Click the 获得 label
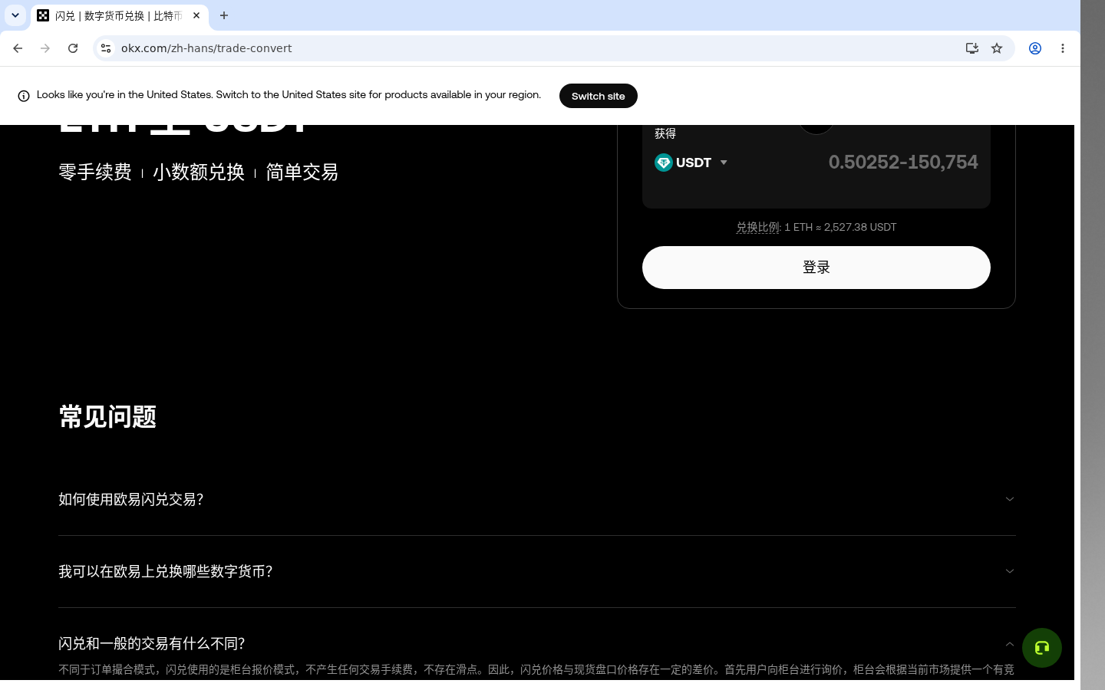 pyautogui.click(x=665, y=133)
